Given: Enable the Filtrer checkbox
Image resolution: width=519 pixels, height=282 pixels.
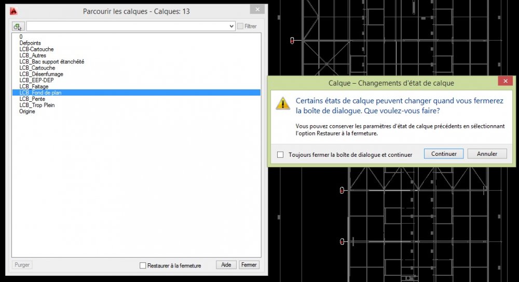Looking at the screenshot, I should click(240, 26).
